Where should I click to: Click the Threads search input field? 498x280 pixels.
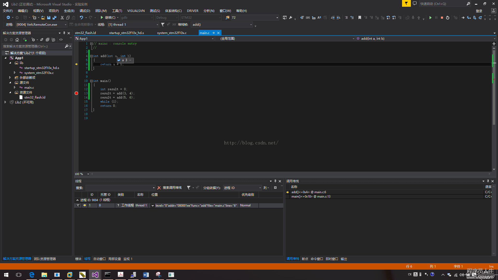pyautogui.click(x=120, y=188)
